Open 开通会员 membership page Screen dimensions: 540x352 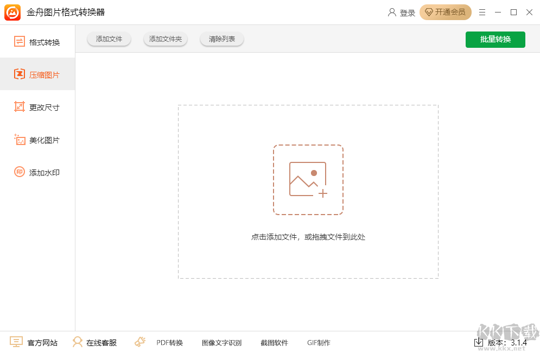tap(446, 11)
